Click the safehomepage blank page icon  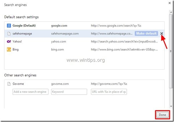(x=9, y=33)
